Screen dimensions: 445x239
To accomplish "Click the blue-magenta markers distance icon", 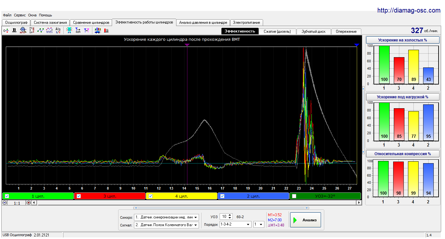I will pos(86,31).
